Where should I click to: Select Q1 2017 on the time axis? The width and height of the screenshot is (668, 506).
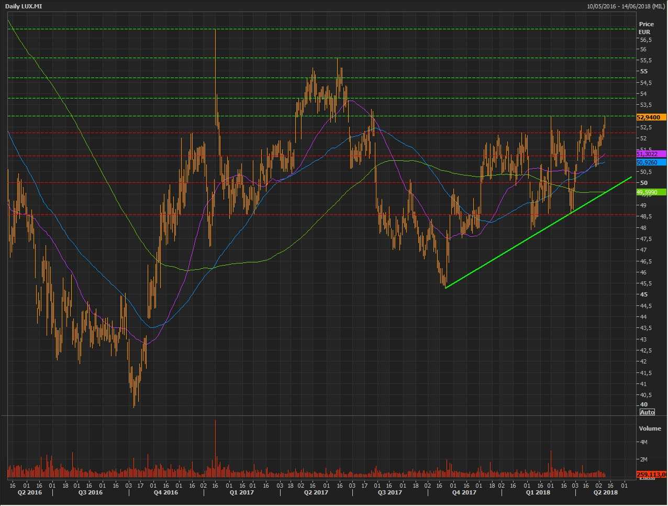241,492
